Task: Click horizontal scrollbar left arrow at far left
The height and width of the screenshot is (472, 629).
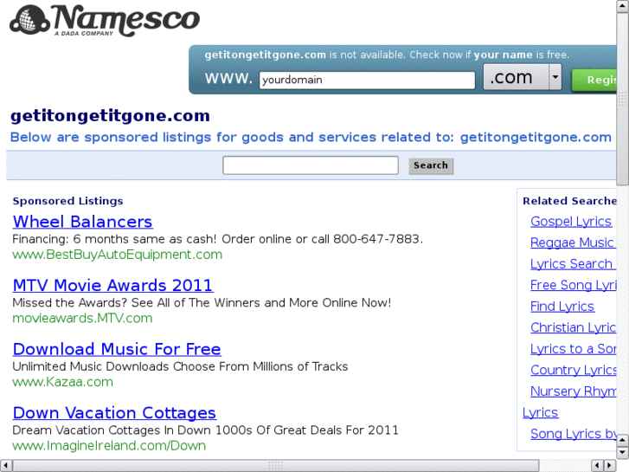Action: click(x=5, y=466)
